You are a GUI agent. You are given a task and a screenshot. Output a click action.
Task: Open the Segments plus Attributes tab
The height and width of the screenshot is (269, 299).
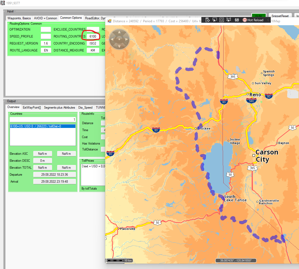pyautogui.click(x=59, y=107)
